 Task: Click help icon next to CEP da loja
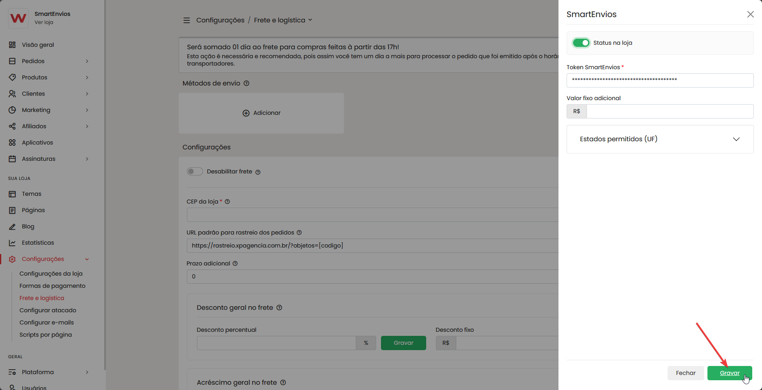pos(227,202)
